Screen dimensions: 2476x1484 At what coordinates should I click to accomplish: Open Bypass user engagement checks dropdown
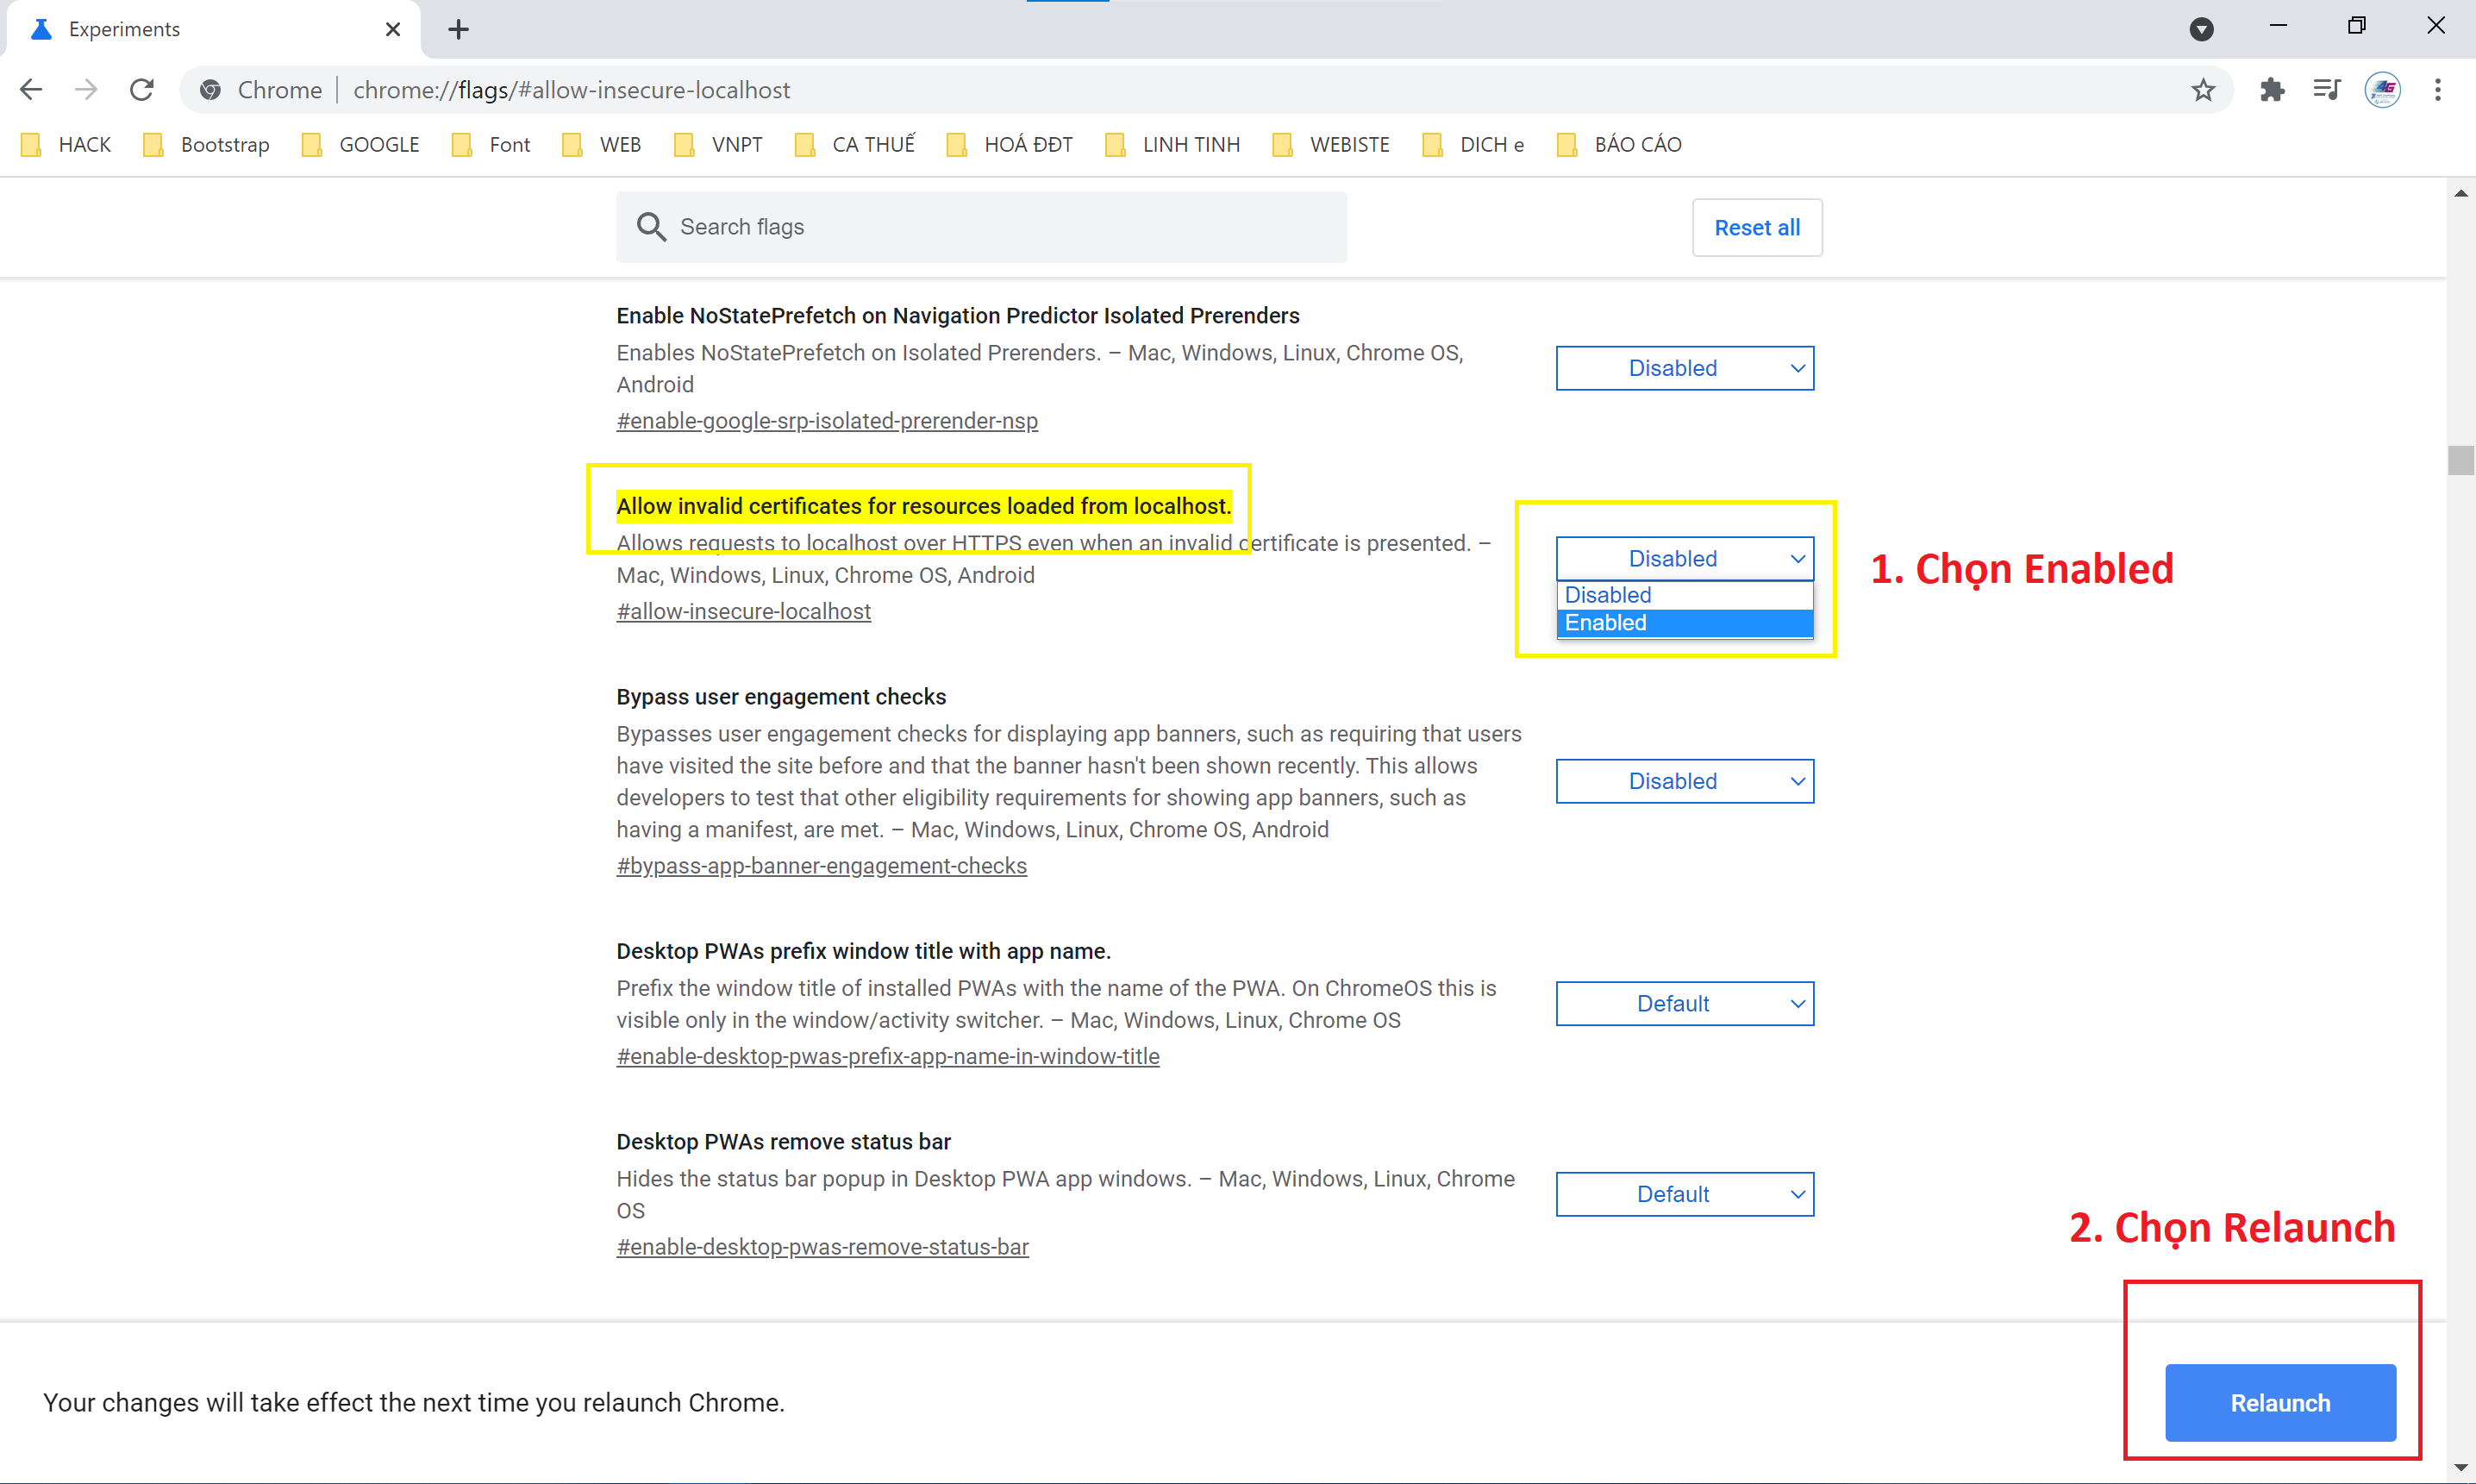point(1685,781)
